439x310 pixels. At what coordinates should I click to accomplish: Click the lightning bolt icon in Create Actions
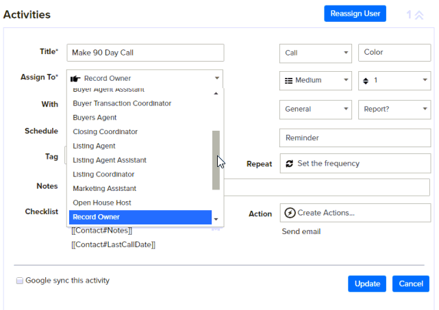tap(290, 213)
